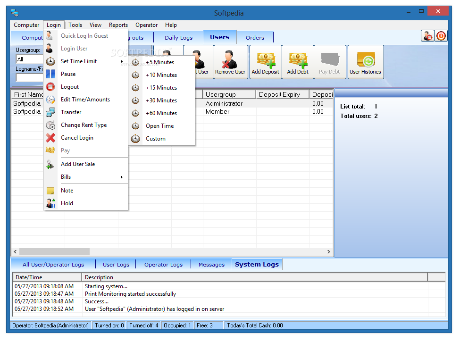Click the Remove User toolbar button
Viewport: 460px width, 342px height.
click(231, 62)
